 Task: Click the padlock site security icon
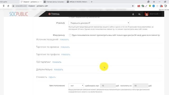pyautogui.click(x=13, y=6)
